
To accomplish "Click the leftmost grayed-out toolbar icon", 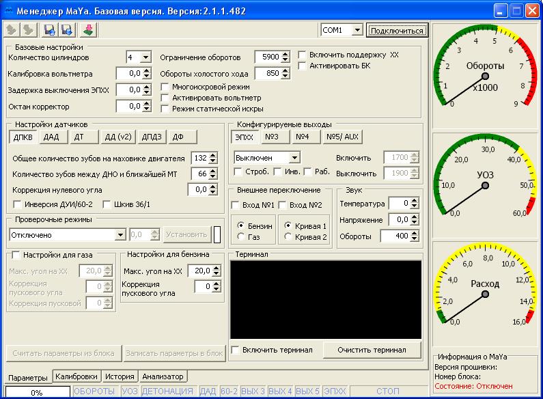I will pyautogui.click(x=12, y=30).
